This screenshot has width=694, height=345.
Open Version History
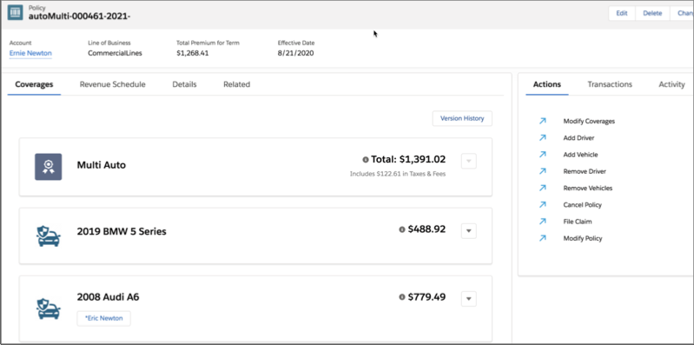[462, 118]
